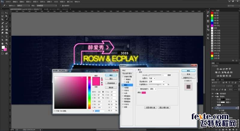Open the 图像 (Image) menu

[22, 2]
